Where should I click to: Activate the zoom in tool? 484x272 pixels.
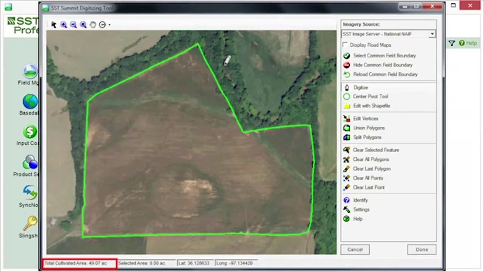(64, 25)
